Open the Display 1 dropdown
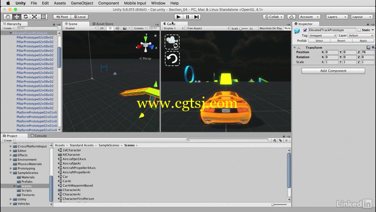 173,28
